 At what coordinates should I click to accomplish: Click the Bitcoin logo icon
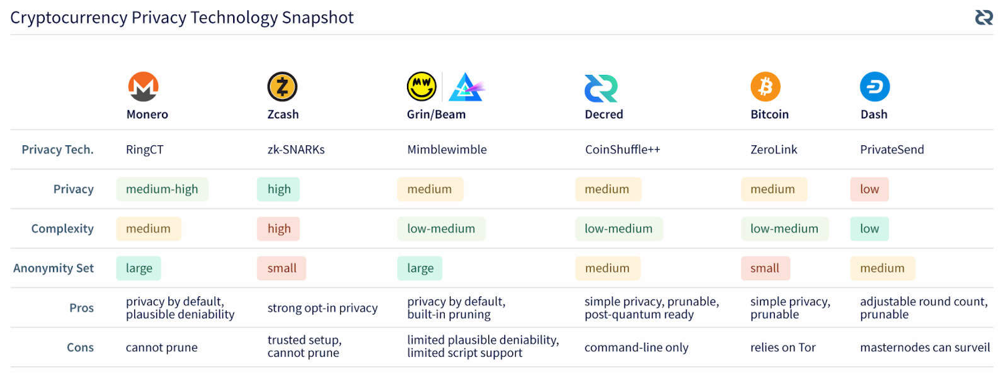[765, 87]
